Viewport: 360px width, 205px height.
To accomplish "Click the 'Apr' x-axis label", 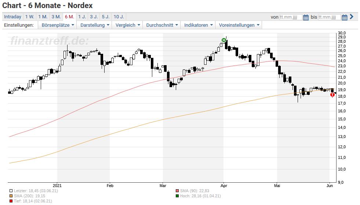I will (223, 186).
